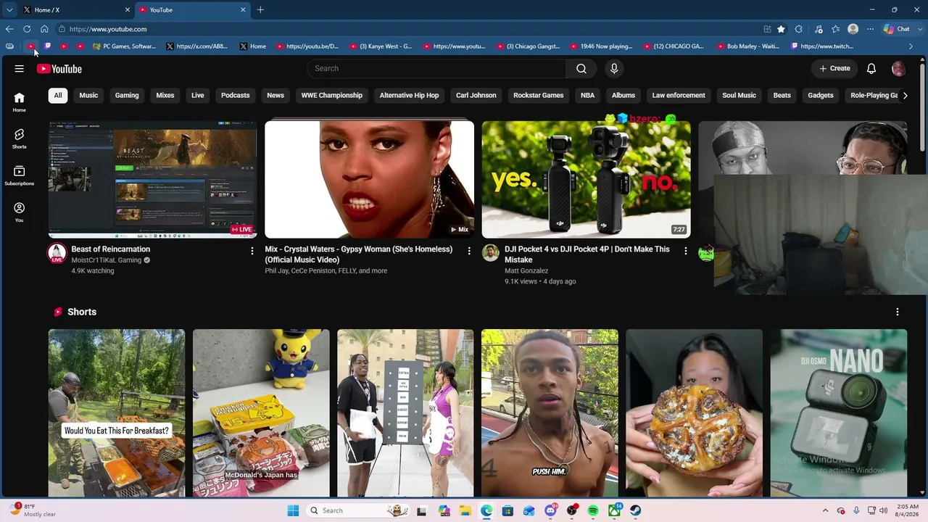Click the Create button
The image size is (928, 522).
coord(834,68)
